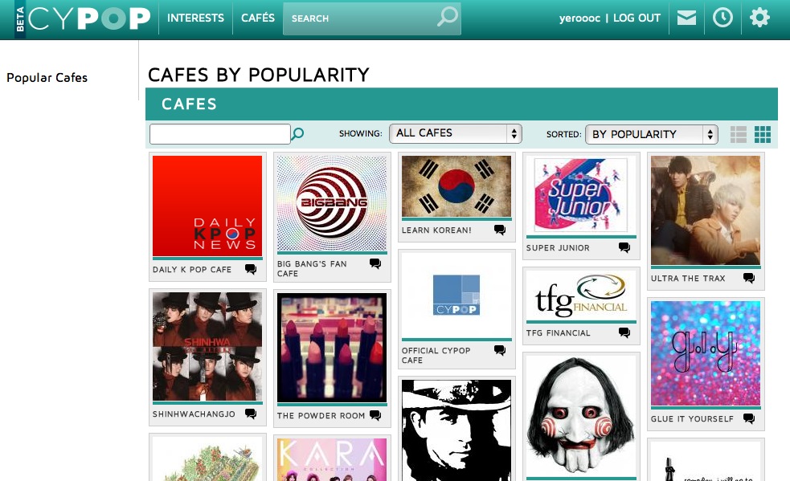Open chat icon for Learn Korean!
Screen dimensions: 790x481
pos(500,230)
